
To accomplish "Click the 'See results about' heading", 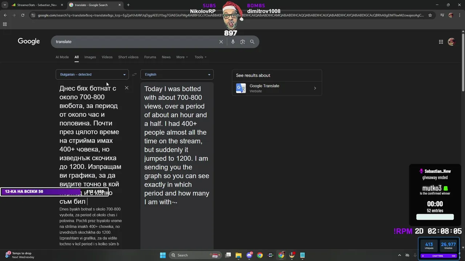I will pyautogui.click(x=253, y=75).
